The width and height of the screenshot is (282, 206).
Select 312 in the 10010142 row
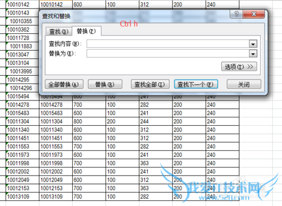[x=156, y=5]
